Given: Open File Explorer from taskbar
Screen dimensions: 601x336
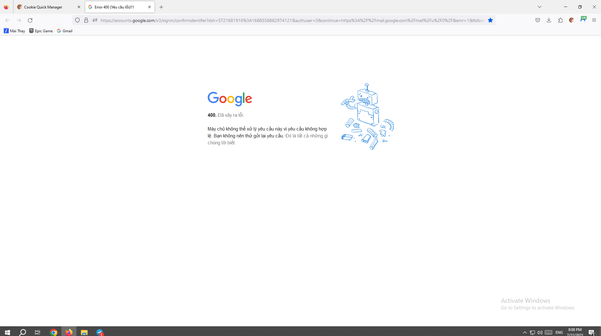Looking at the screenshot, I should [84, 332].
